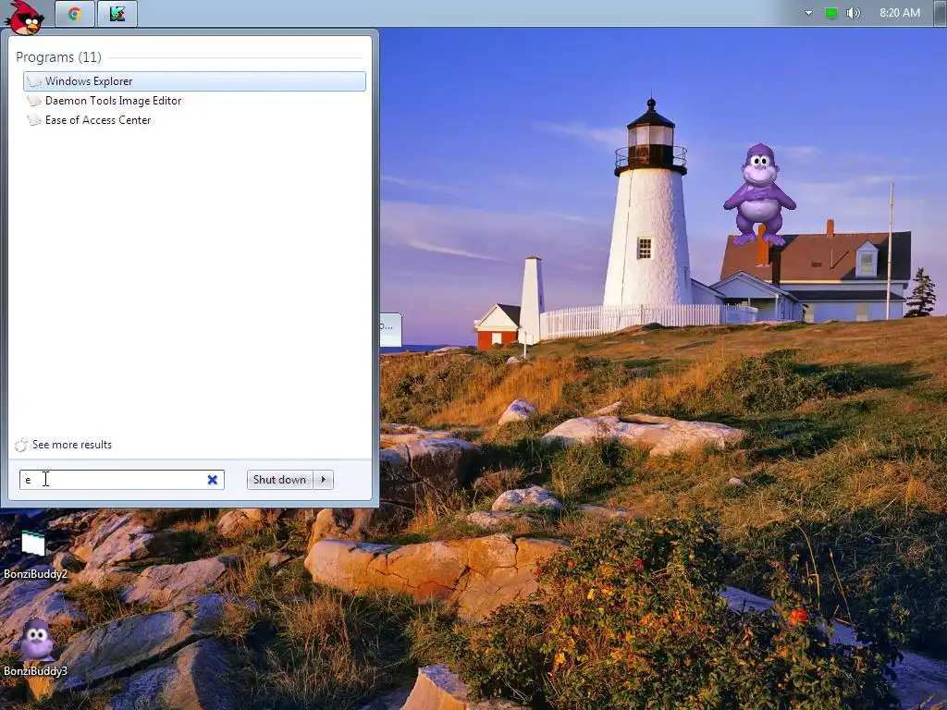
Task: Click the 8:20 AM clock
Action: tap(899, 13)
